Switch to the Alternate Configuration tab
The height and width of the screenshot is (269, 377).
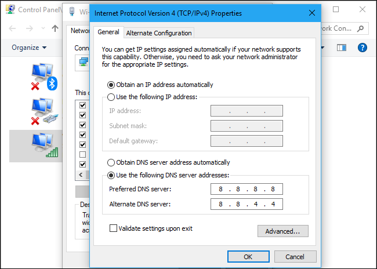click(158, 33)
